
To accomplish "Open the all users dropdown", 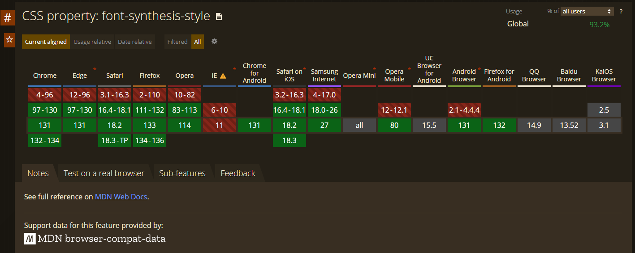I will click(x=587, y=11).
